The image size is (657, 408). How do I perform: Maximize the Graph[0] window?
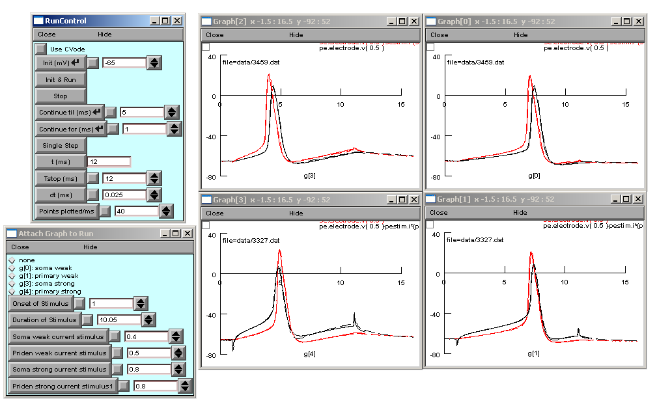tap(626, 21)
